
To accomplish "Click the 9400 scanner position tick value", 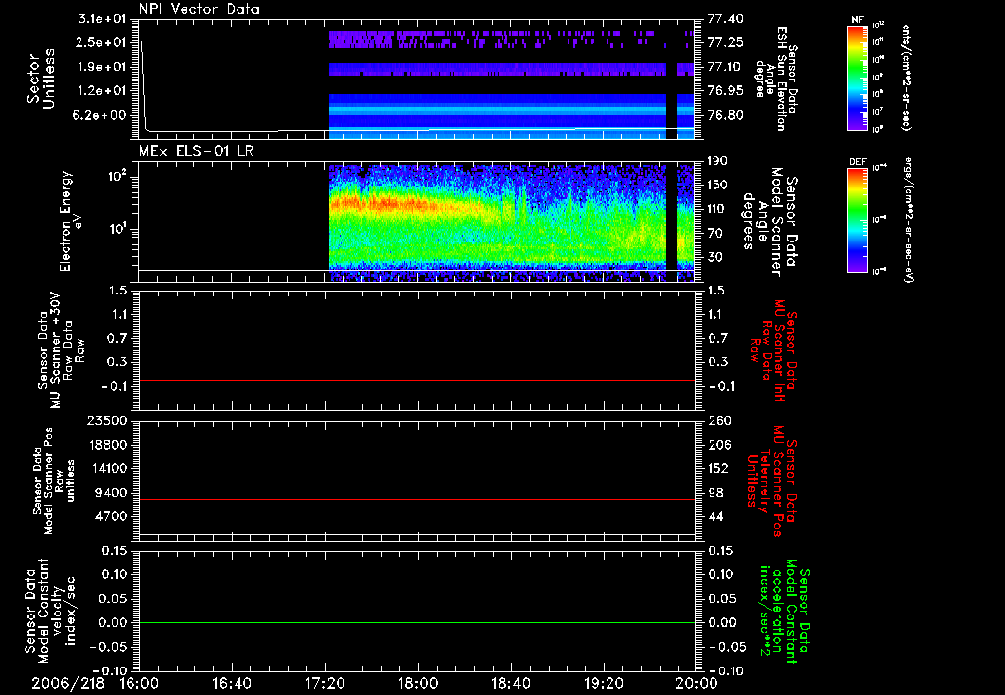I will coord(112,493).
